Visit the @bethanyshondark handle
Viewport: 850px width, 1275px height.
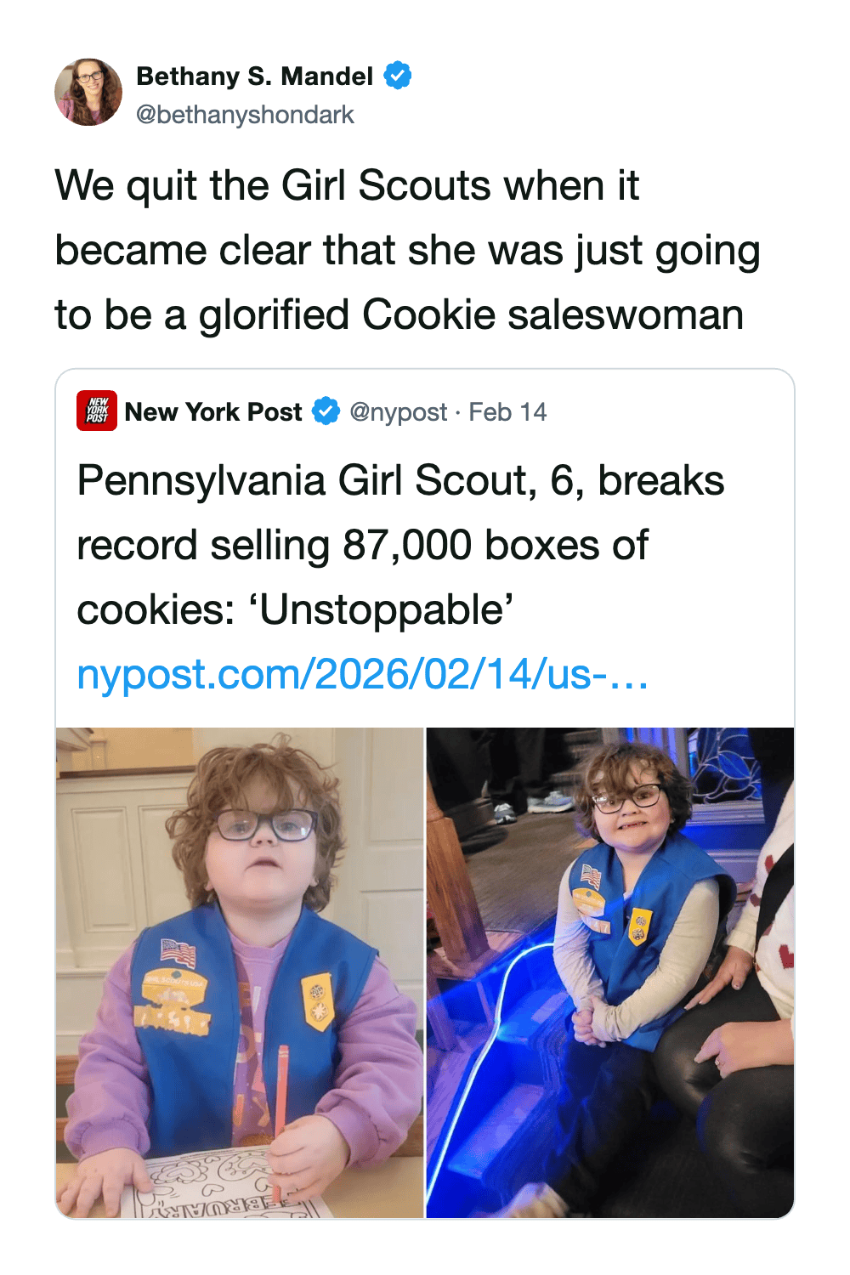pos(245,115)
